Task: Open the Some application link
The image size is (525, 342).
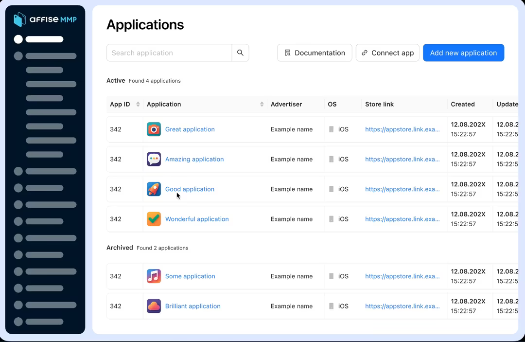Action: coord(190,276)
